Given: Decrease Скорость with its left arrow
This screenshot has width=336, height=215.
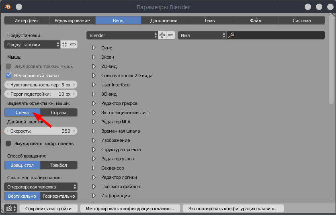Looking at the screenshot, I should (x=8, y=131).
